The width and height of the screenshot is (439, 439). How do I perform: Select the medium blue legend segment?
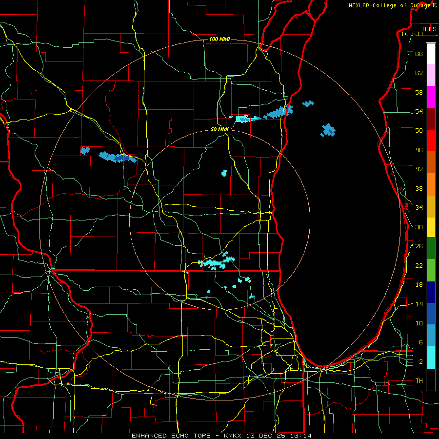pyautogui.click(x=431, y=314)
